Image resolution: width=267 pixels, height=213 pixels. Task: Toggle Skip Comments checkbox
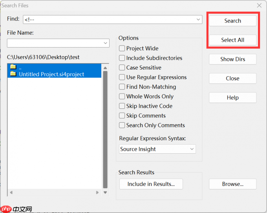[122, 116]
